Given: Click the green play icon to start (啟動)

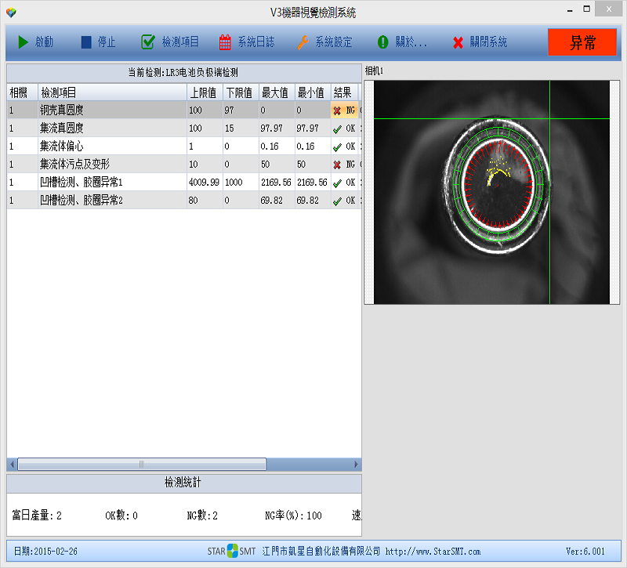Looking at the screenshot, I should (24, 42).
